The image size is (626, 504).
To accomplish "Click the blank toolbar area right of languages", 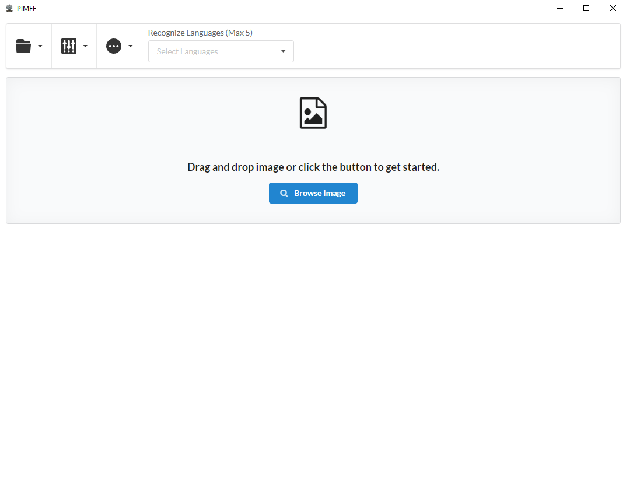I will [x=455, y=46].
